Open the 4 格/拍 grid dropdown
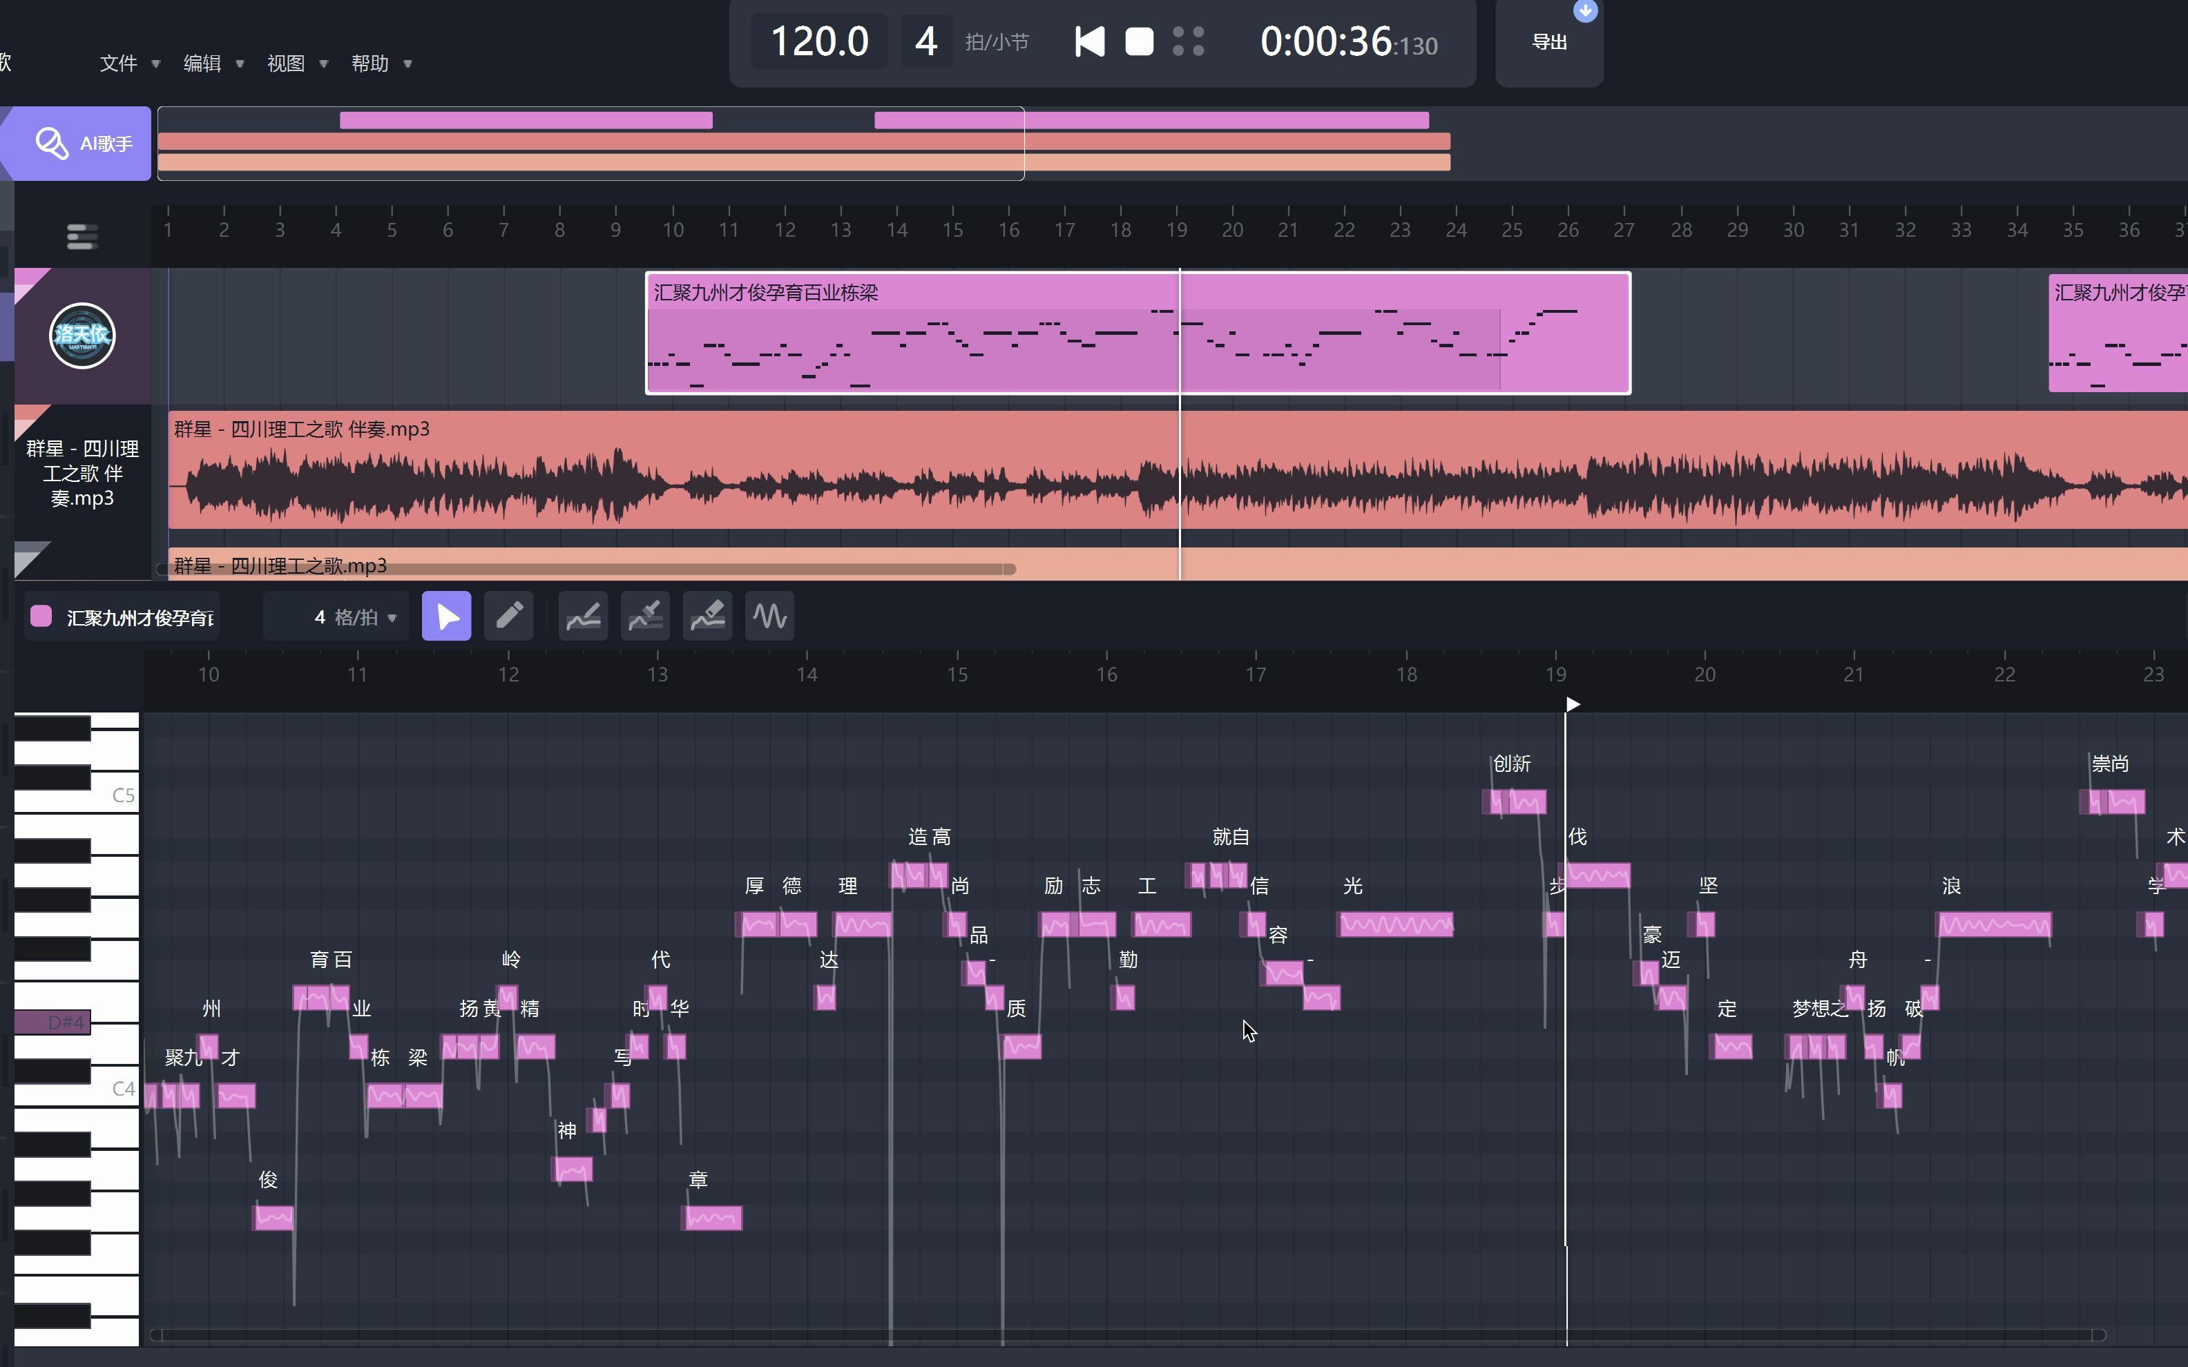 coord(336,617)
